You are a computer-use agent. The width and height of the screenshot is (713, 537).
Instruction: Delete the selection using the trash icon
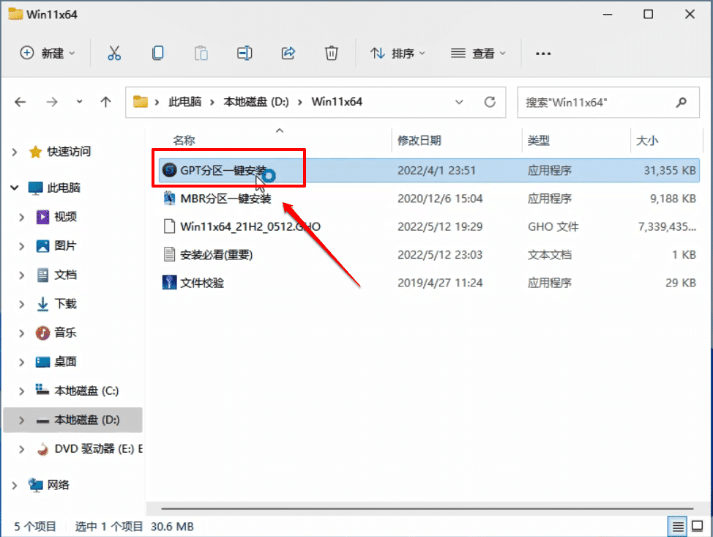pyautogui.click(x=331, y=53)
